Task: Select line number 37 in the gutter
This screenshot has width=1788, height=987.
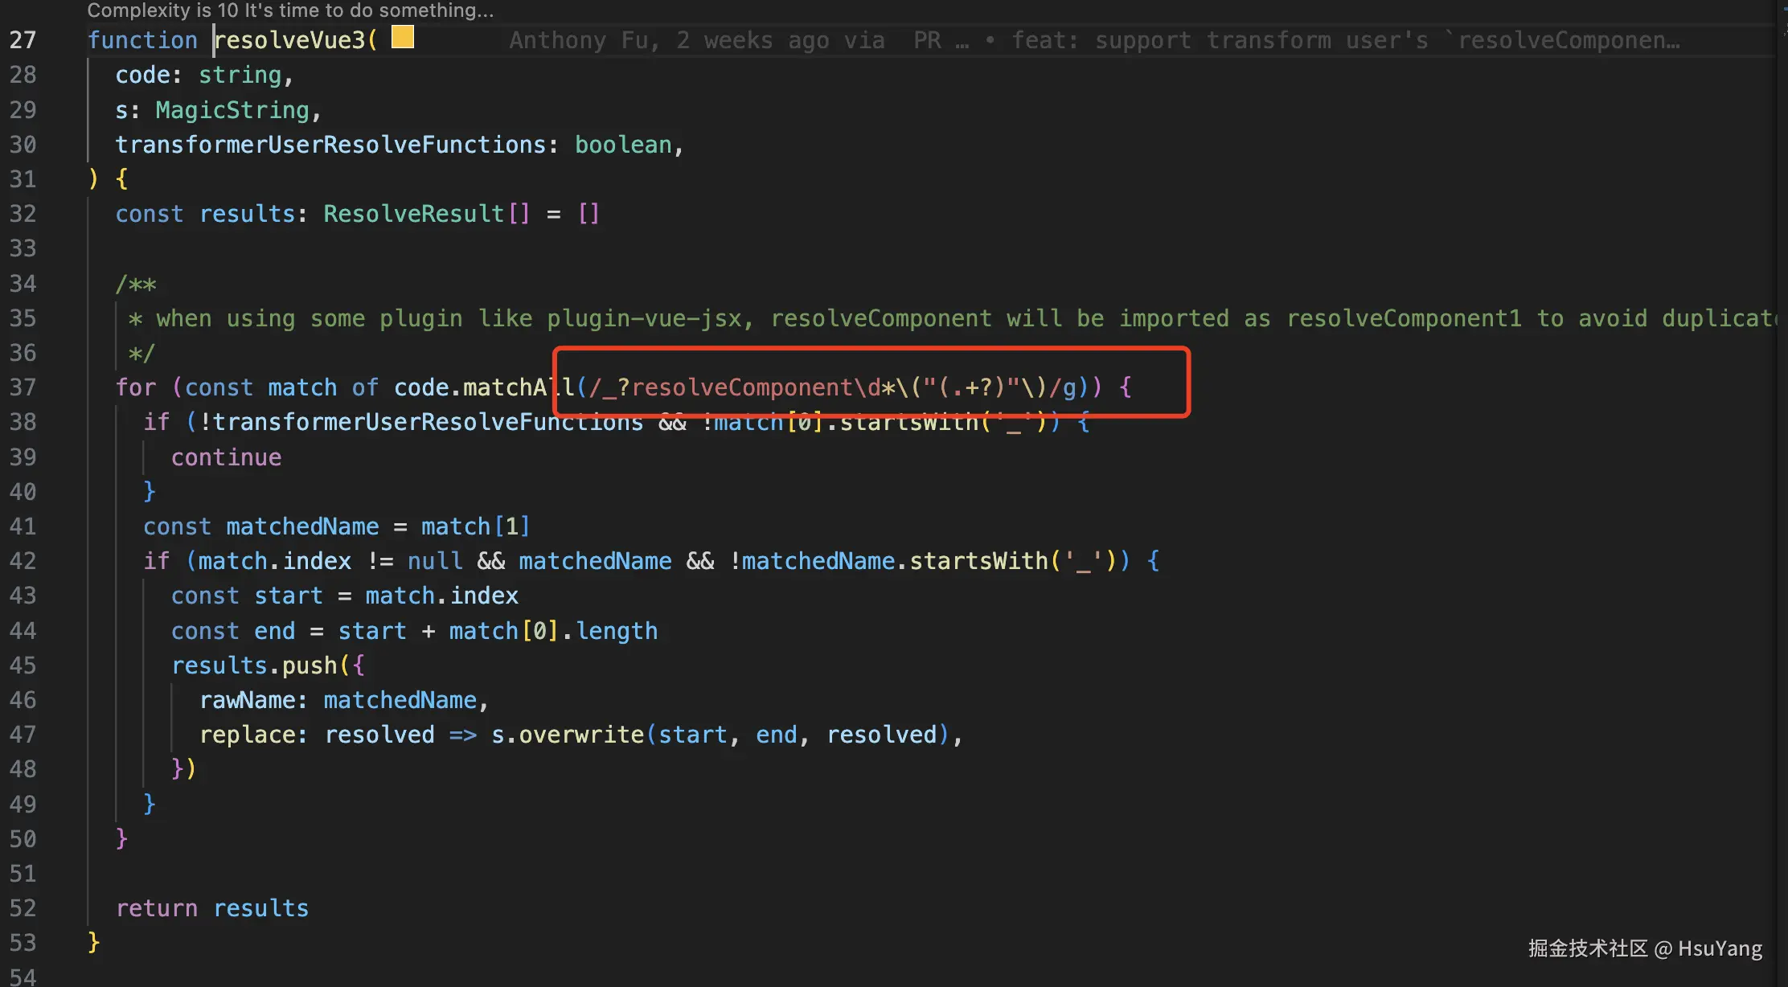Action: pos(23,387)
